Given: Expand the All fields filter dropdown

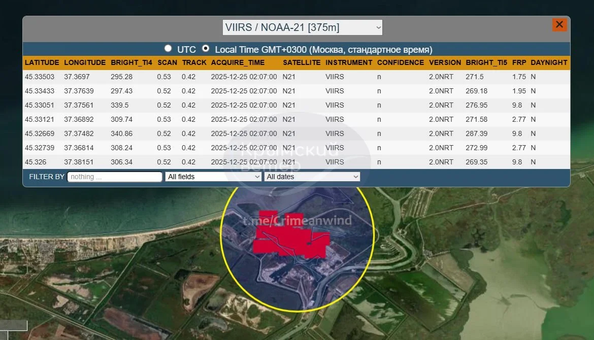Looking at the screenshot, I should click(213, 177).
